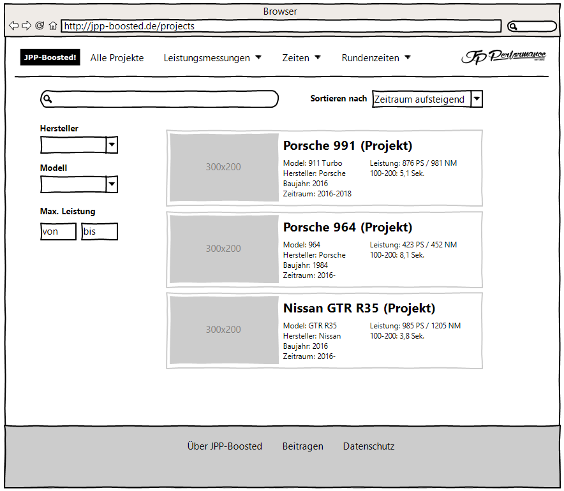Click the magnifier icon in project search
This screenshot has height=491, width=564.
click(47, 99)
